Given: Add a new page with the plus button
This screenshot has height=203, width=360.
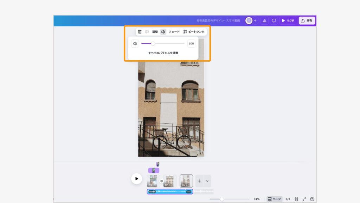Looking at the screenshot, I should [x=199, y=181].
